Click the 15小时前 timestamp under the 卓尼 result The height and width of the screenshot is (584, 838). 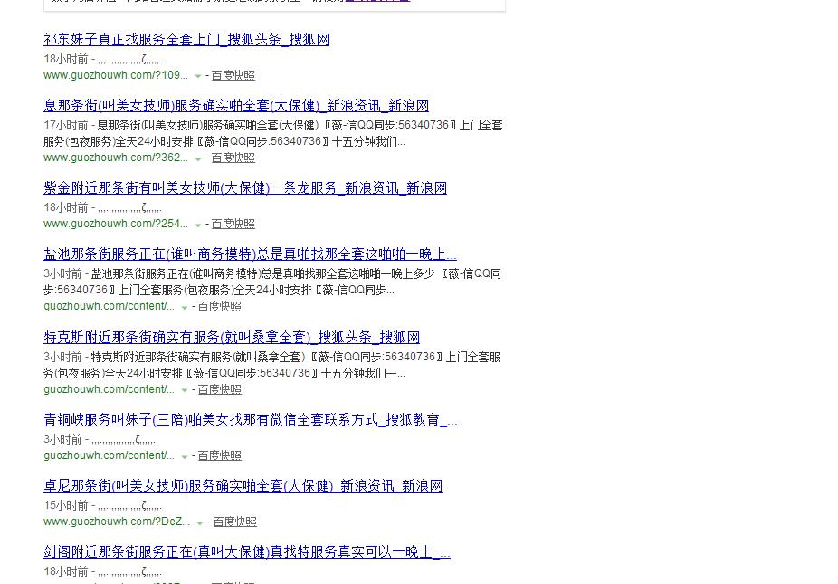tap(66, 505)
